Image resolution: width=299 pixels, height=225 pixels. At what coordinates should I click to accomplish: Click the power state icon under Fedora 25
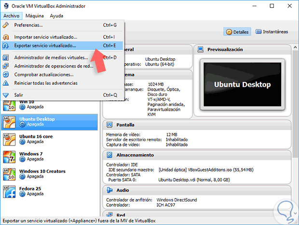22,194
